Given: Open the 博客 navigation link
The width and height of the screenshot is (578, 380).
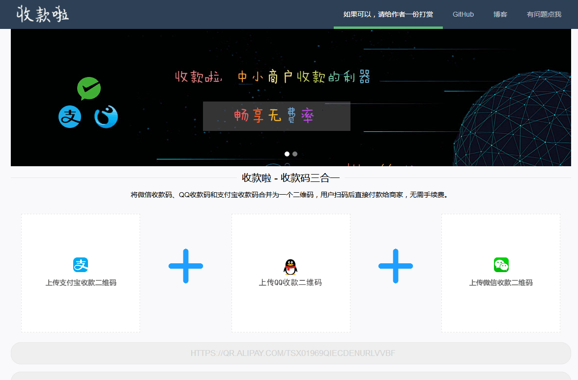Looking at the screenshot, I should (x=500, y=14).
